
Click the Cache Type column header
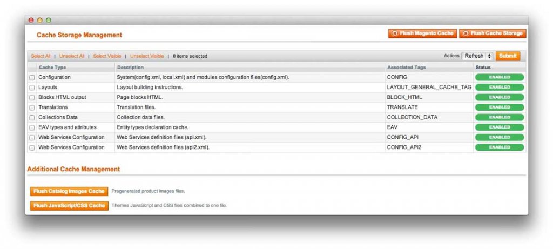[52, 68]
